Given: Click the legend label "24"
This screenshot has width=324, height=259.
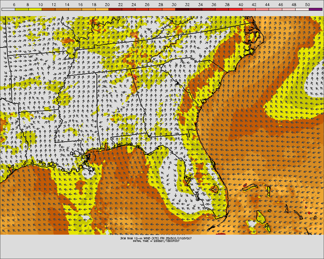Looking at the screenshot, I should click(x=134, y=4).
